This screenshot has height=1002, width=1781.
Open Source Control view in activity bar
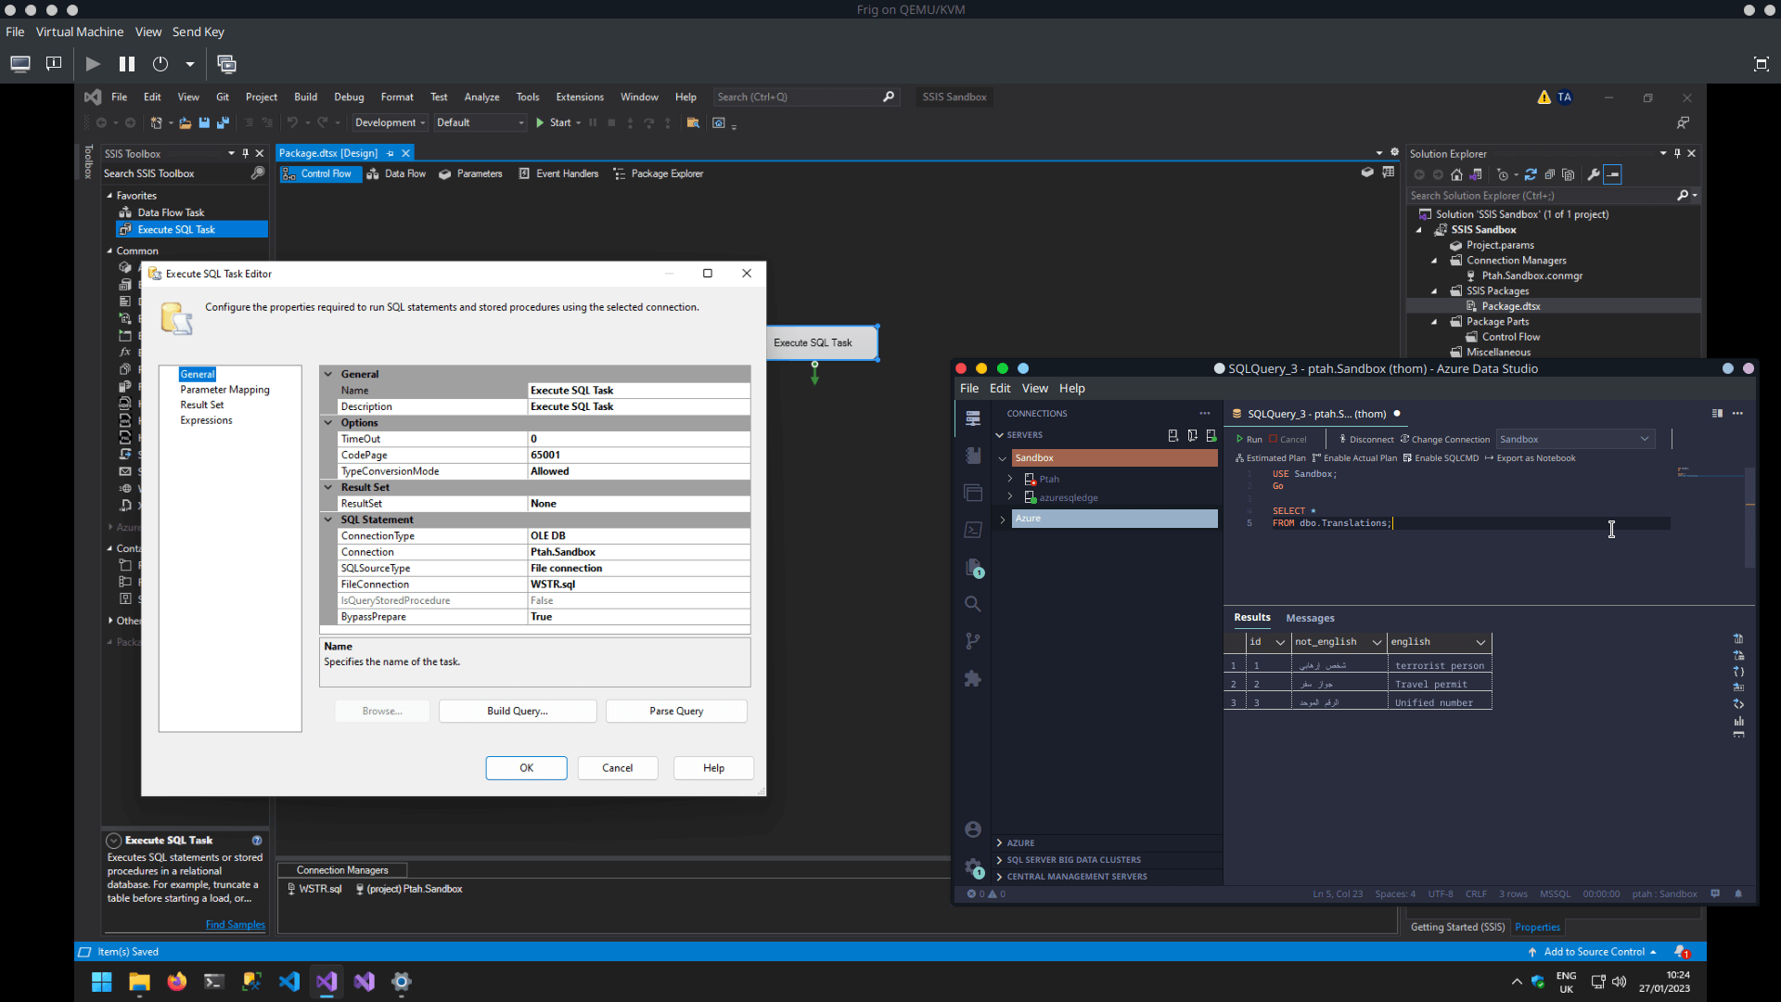(x=972, y=641)
